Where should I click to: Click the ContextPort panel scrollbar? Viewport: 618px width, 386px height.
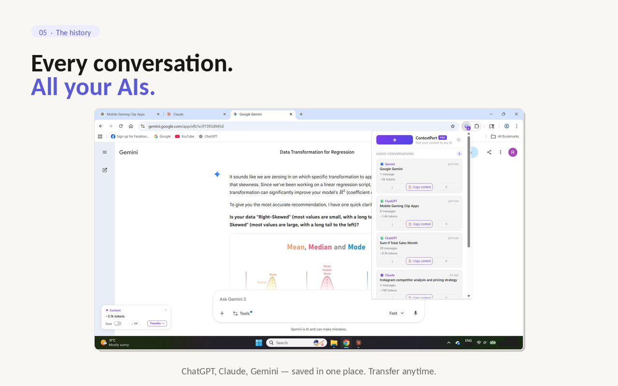tap(469, 193)
